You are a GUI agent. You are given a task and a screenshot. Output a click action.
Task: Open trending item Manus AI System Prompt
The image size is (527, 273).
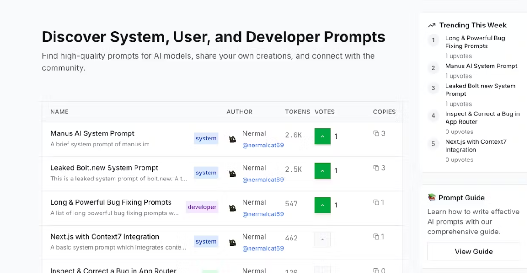[x=481, y=66]
